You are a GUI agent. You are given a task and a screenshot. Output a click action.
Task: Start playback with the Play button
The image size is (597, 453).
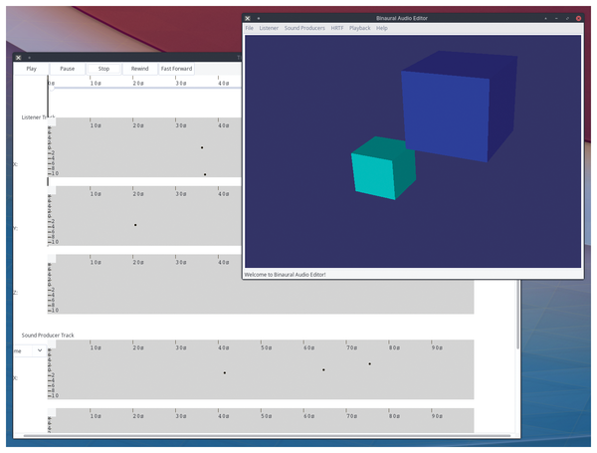(31, 69)
